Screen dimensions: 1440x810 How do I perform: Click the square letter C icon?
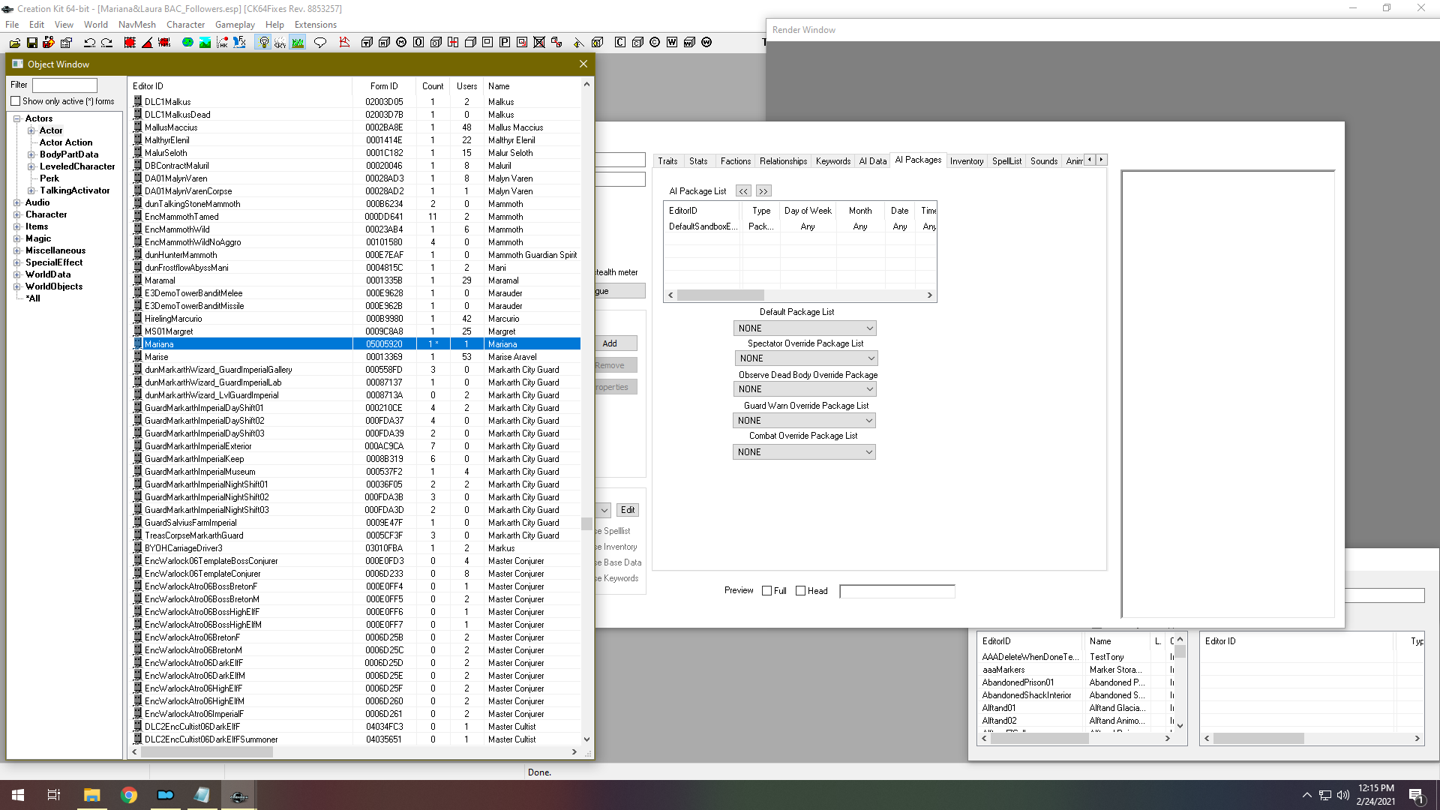click(620, 43)
